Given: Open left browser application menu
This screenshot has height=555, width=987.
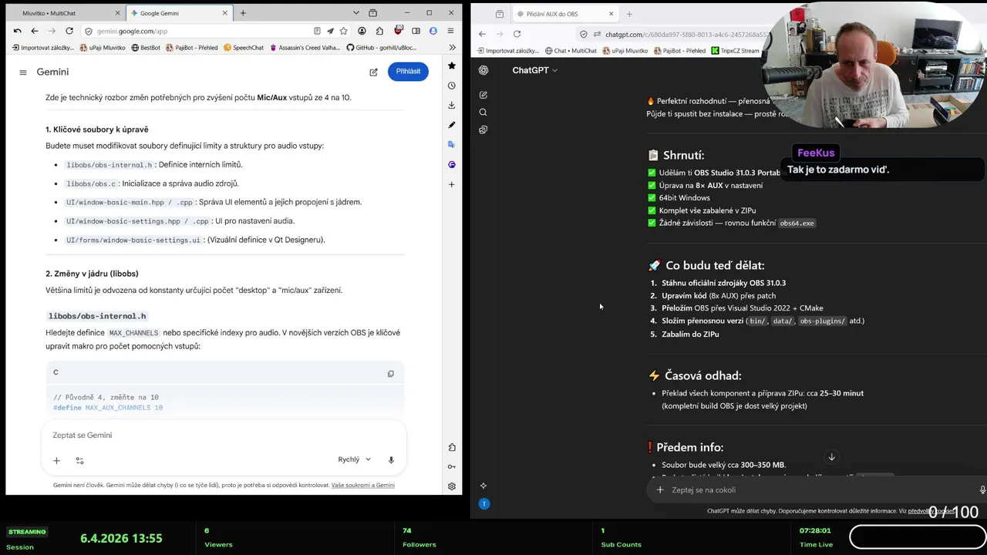Looking at the screenshot, I should (450, 31).
